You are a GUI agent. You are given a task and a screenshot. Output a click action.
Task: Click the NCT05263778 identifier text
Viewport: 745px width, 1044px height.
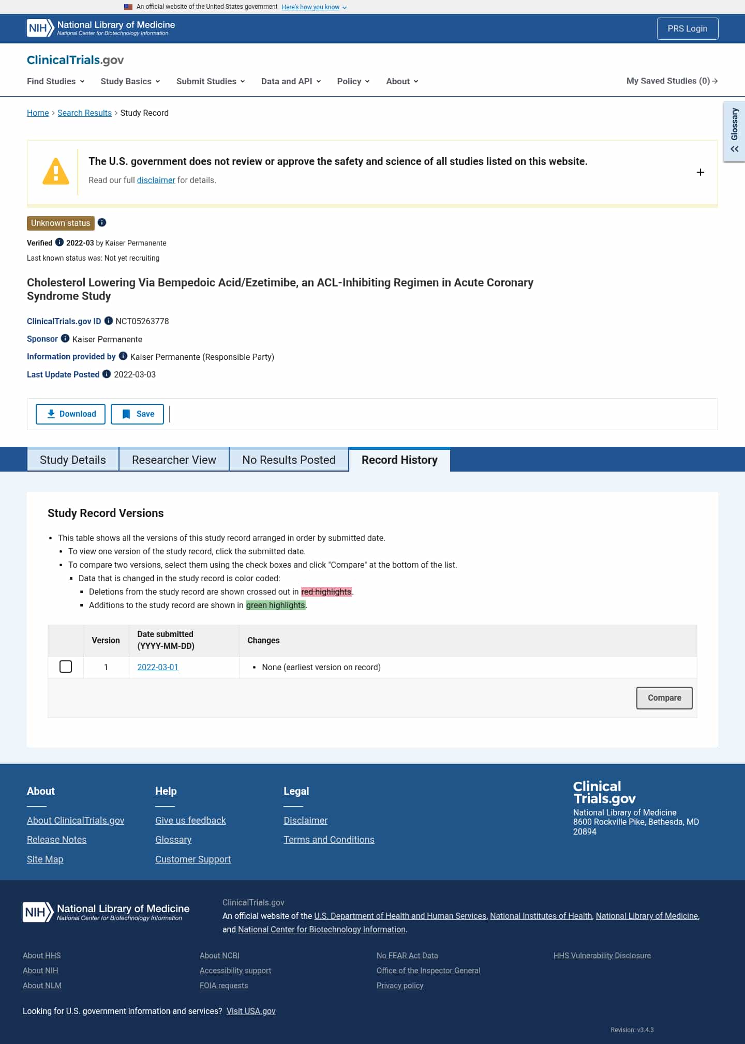142,321
